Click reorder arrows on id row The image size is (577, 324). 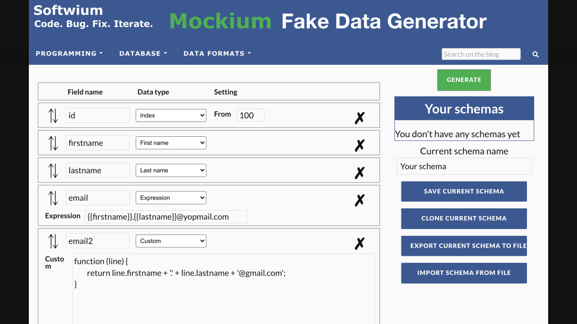pyautogui.click(x=53, y=116)
